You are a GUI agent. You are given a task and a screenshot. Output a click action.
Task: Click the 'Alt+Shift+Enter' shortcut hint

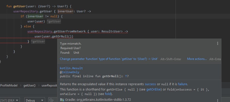(171, 59)
